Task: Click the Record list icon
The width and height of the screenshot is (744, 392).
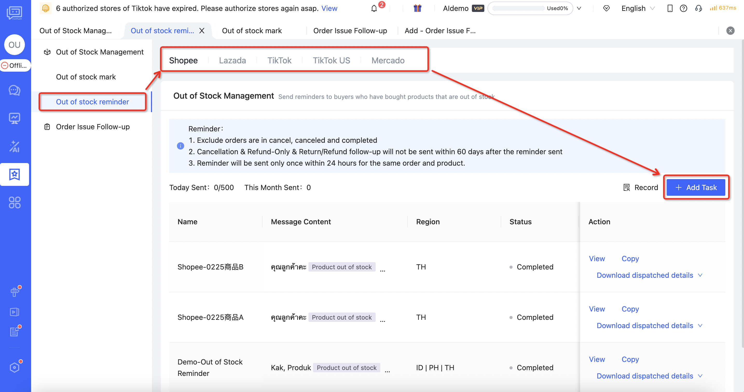Action: point(626,188)
